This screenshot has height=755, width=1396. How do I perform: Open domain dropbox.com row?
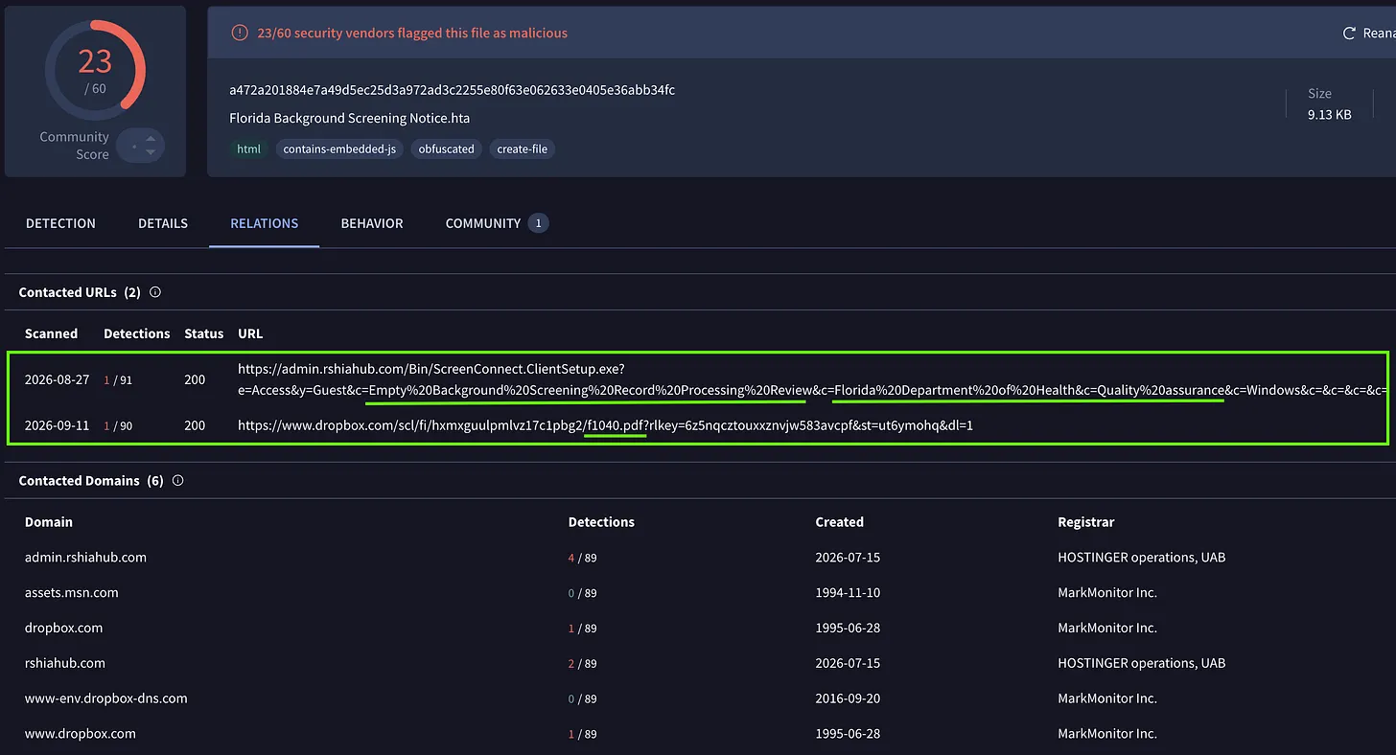pyautogui.click(x=63, y=628)
